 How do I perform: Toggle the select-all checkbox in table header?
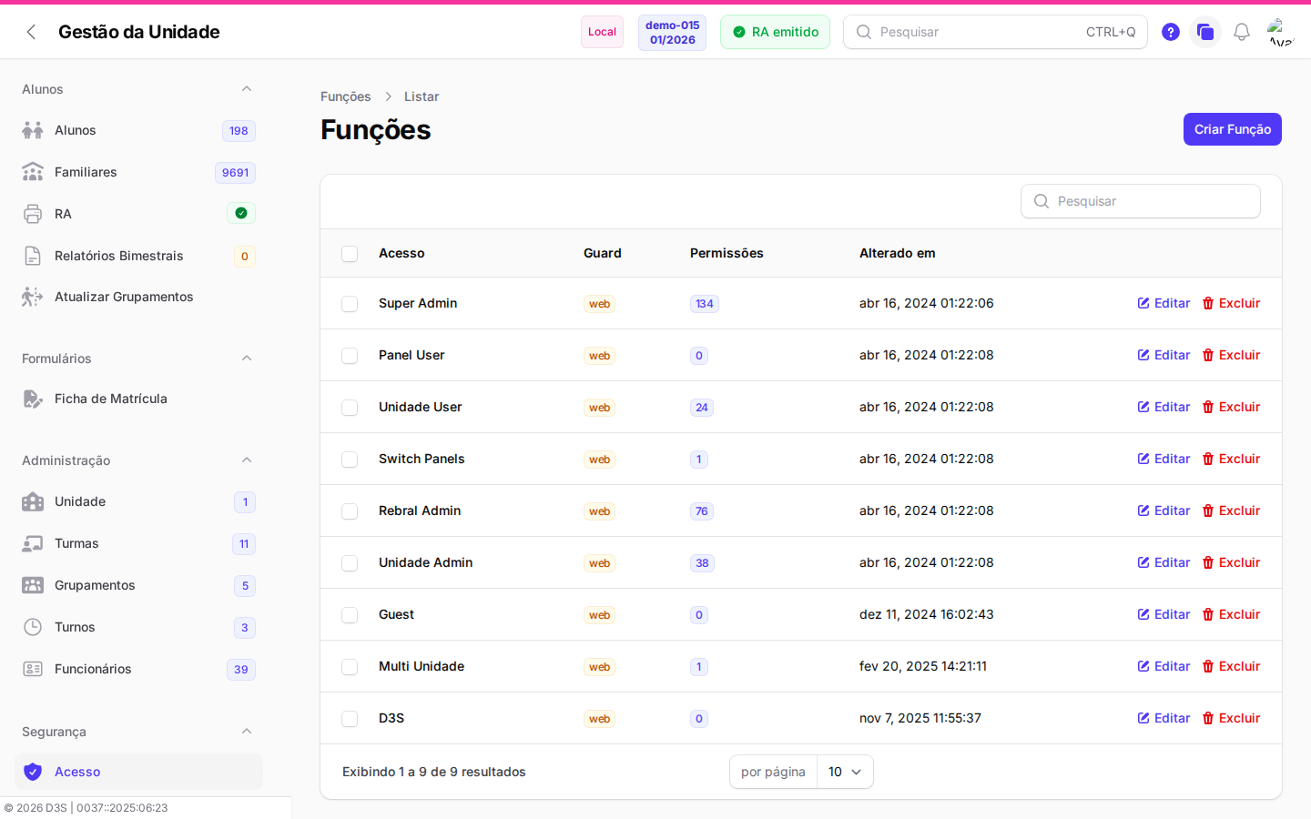pos(350,254)
